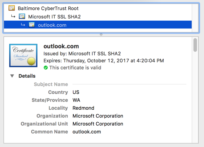Click the Expires October 12, 2017 line
204x147 pixels.
coord(104,61)
